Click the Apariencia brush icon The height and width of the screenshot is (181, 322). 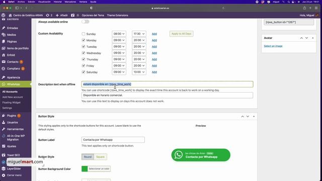point(4,77)
